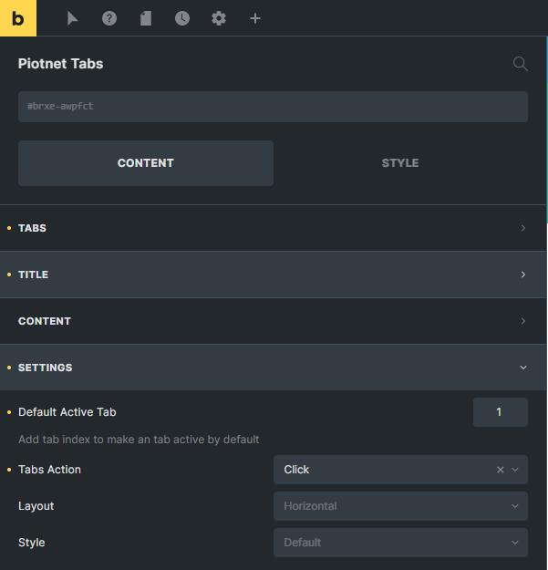This screenshot has height=570, width=548.
Task: Switch to the STYLE panel tab
Action: click(x=400, y=163)
